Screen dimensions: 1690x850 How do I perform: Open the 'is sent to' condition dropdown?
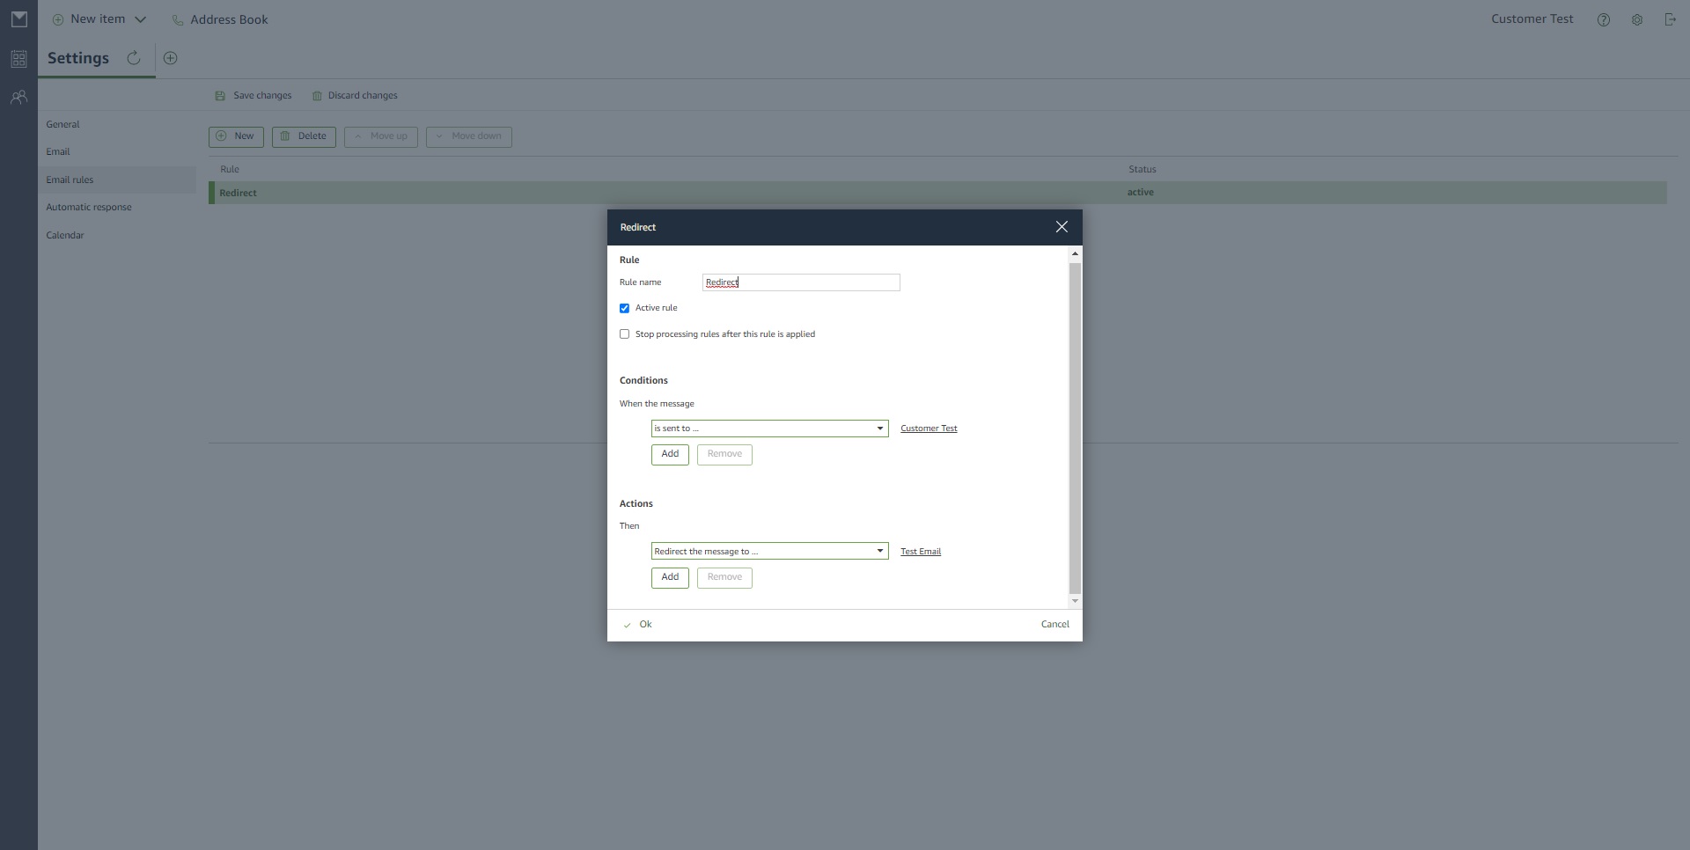tap(770, 429)
